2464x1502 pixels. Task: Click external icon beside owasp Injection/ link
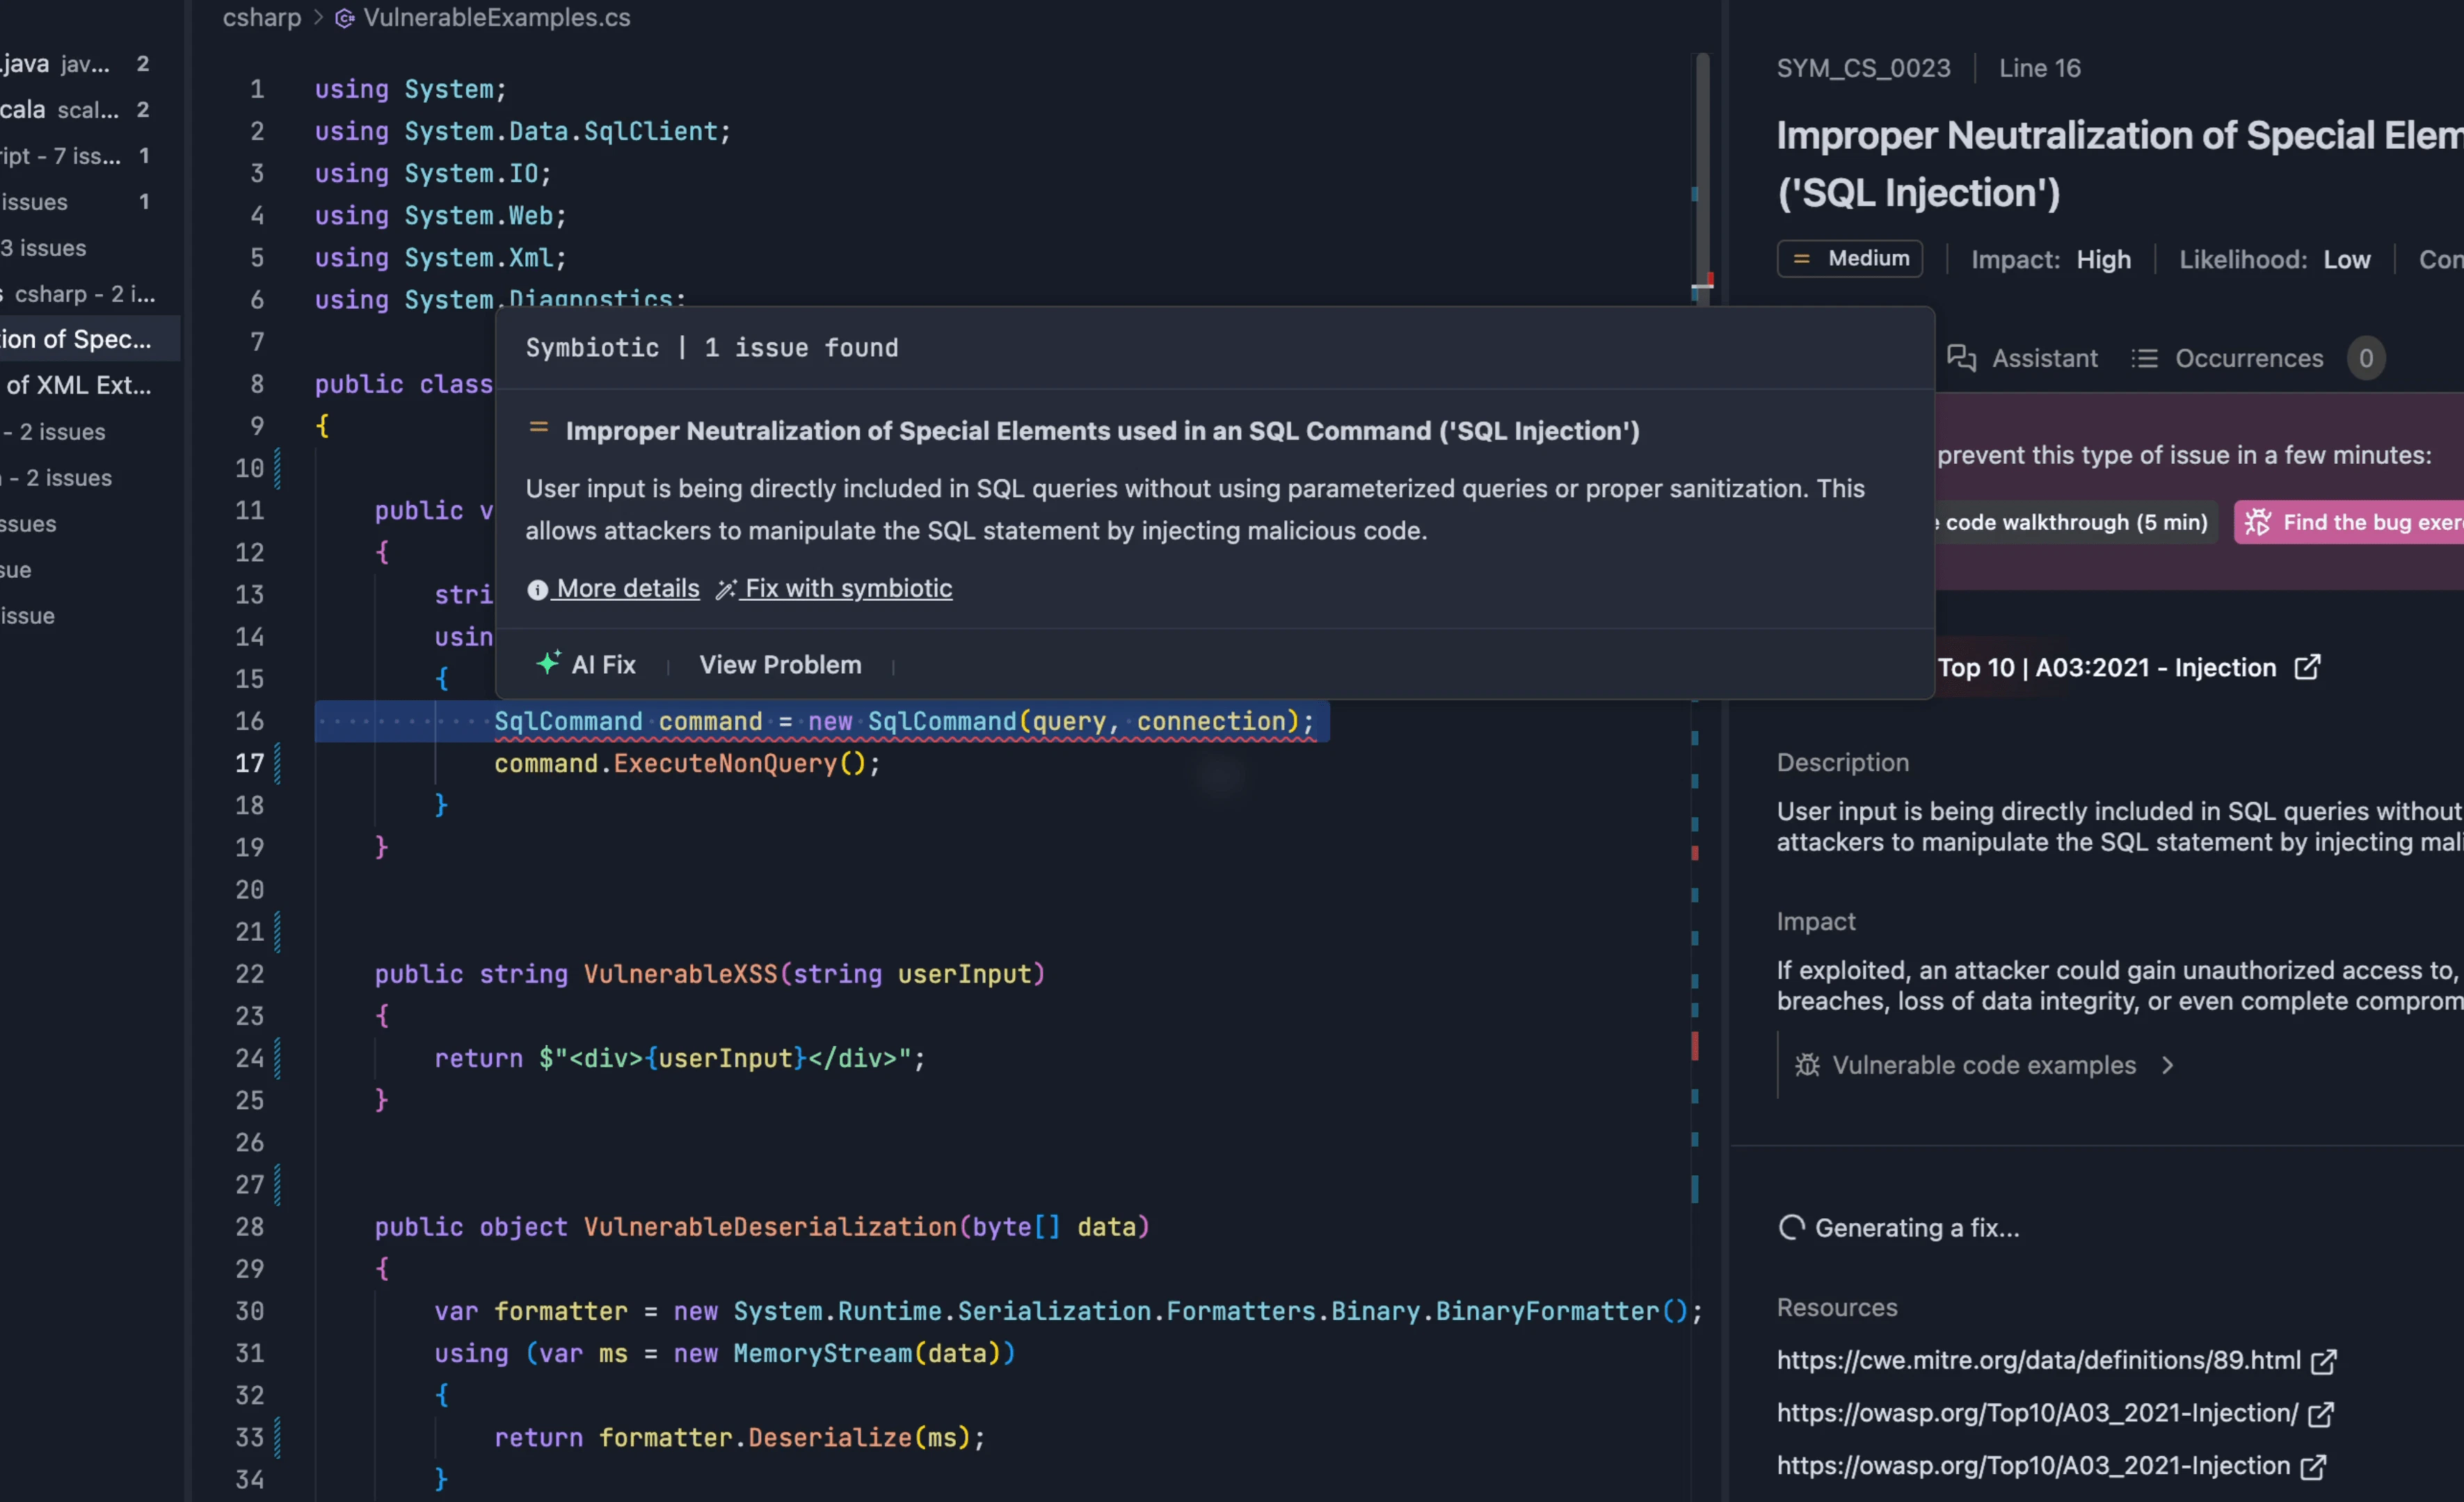(2320, 1414)
